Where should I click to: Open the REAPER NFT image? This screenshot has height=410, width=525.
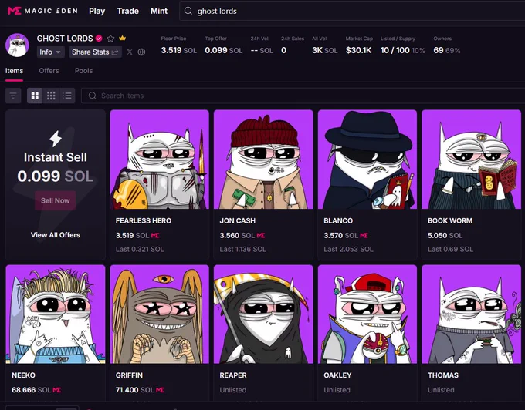coord(263,314)
